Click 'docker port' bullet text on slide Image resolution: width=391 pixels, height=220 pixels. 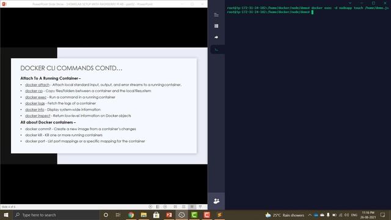(x=85, y=141)
